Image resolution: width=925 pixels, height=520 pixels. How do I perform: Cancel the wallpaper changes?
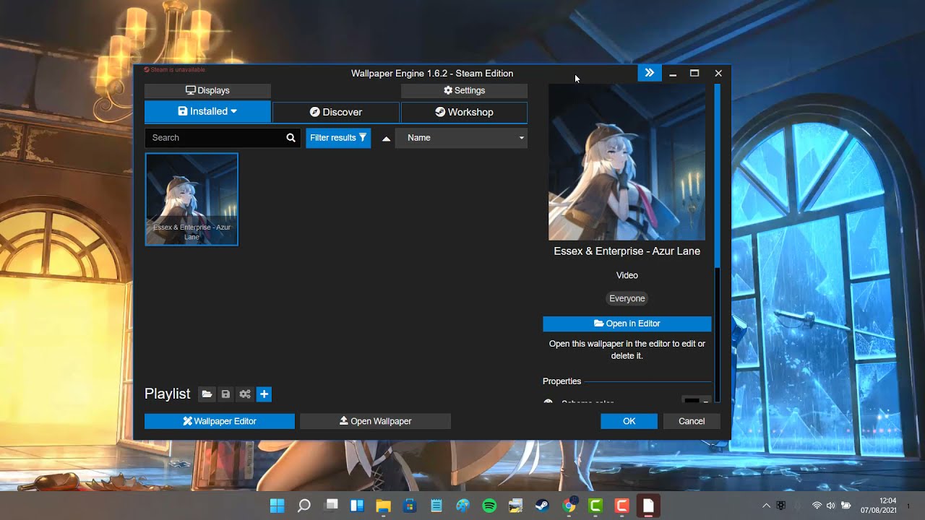click(x=692, y=421)
